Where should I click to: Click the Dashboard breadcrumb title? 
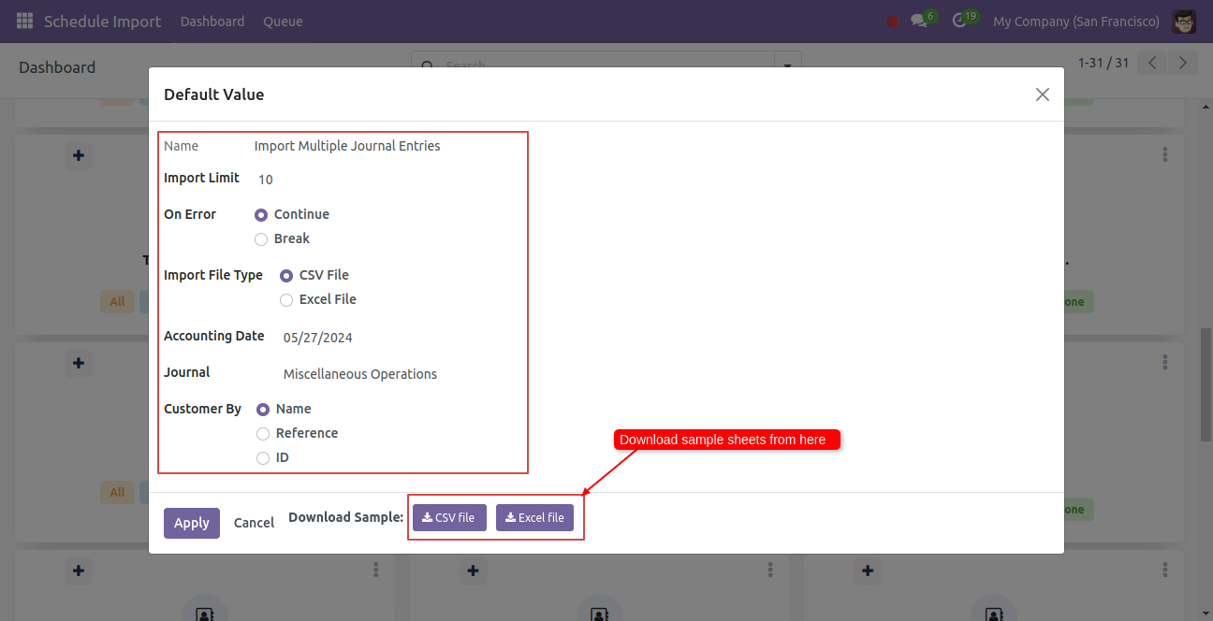point(57,67)
